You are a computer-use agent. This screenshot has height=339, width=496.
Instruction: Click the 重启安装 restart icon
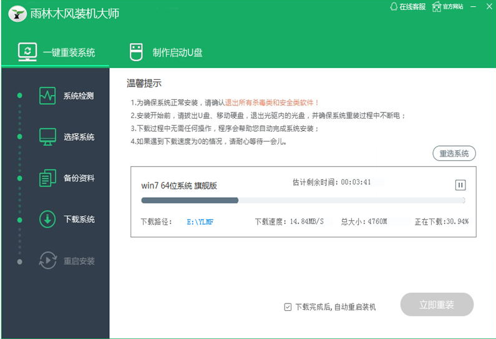[x=47, y=260]
